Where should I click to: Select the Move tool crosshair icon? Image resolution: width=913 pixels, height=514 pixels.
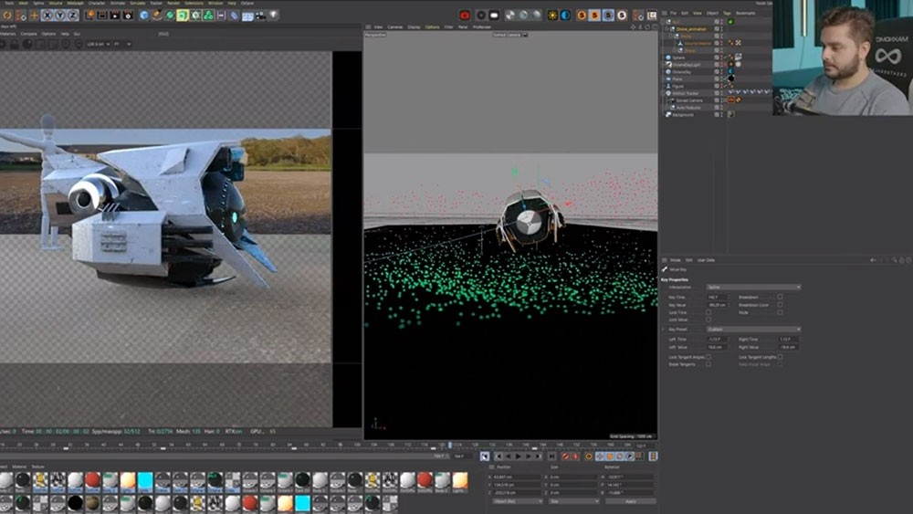(36, 16)
